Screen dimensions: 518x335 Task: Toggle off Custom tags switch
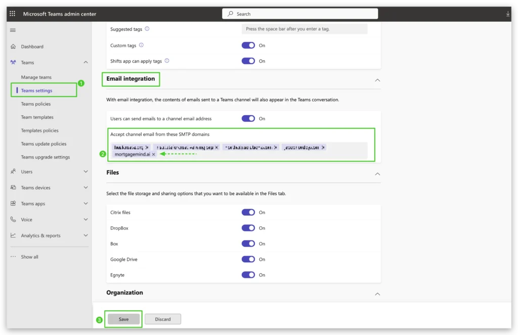(x=248, y=45)
